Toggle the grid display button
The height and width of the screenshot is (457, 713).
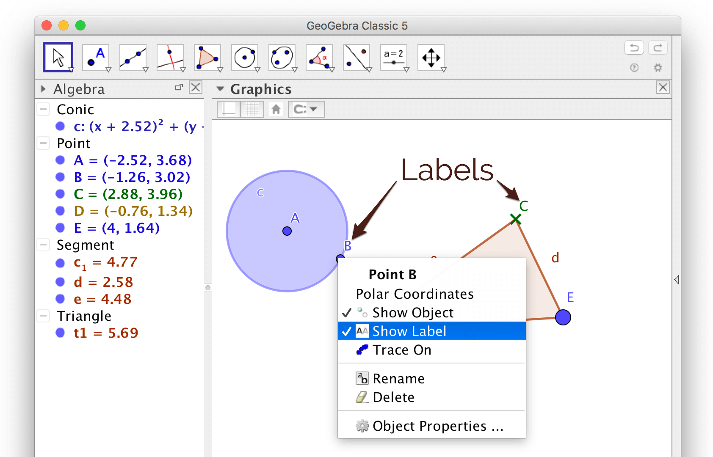tap(252, 109)
